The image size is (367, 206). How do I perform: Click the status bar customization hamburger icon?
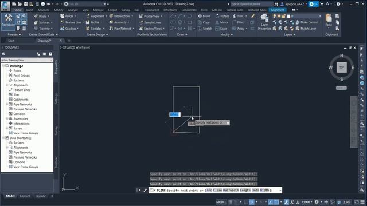click(x=362, y=202)
